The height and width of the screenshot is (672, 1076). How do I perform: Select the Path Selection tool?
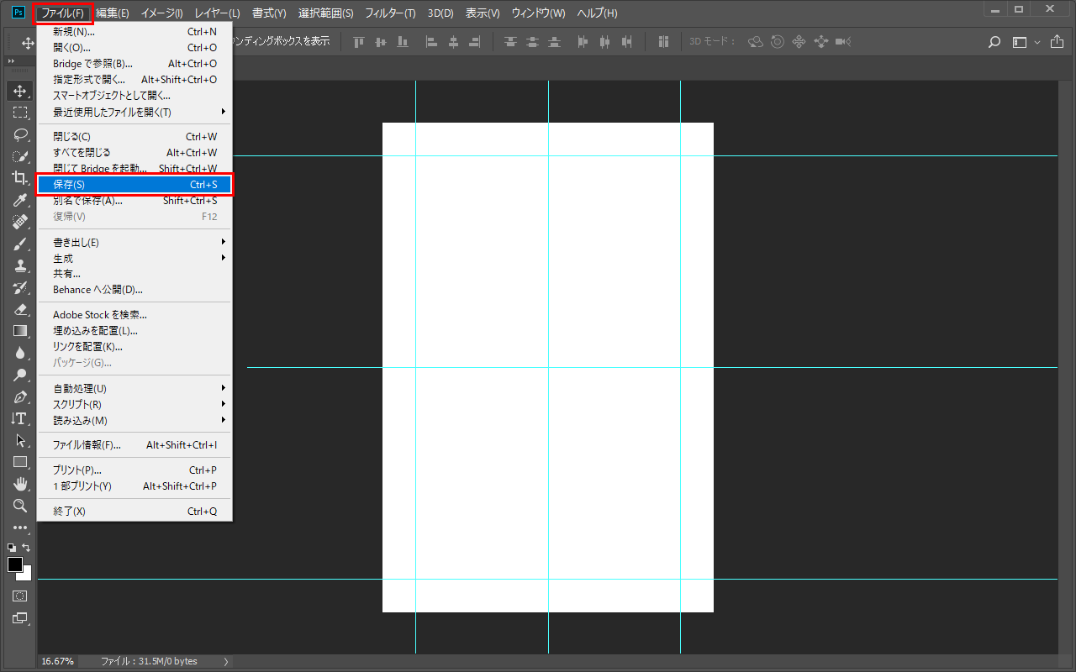20,440
